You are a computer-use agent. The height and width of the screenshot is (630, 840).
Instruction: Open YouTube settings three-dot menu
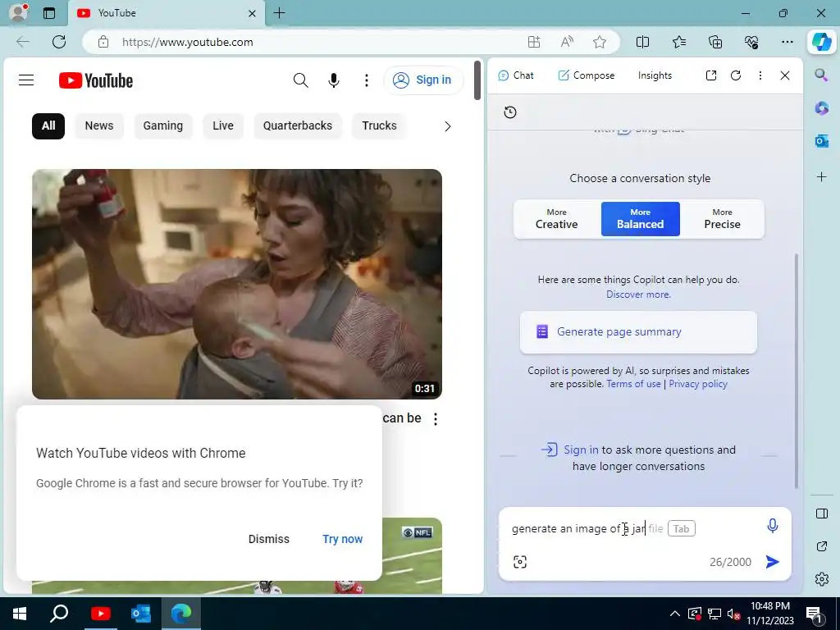[367, 80]
